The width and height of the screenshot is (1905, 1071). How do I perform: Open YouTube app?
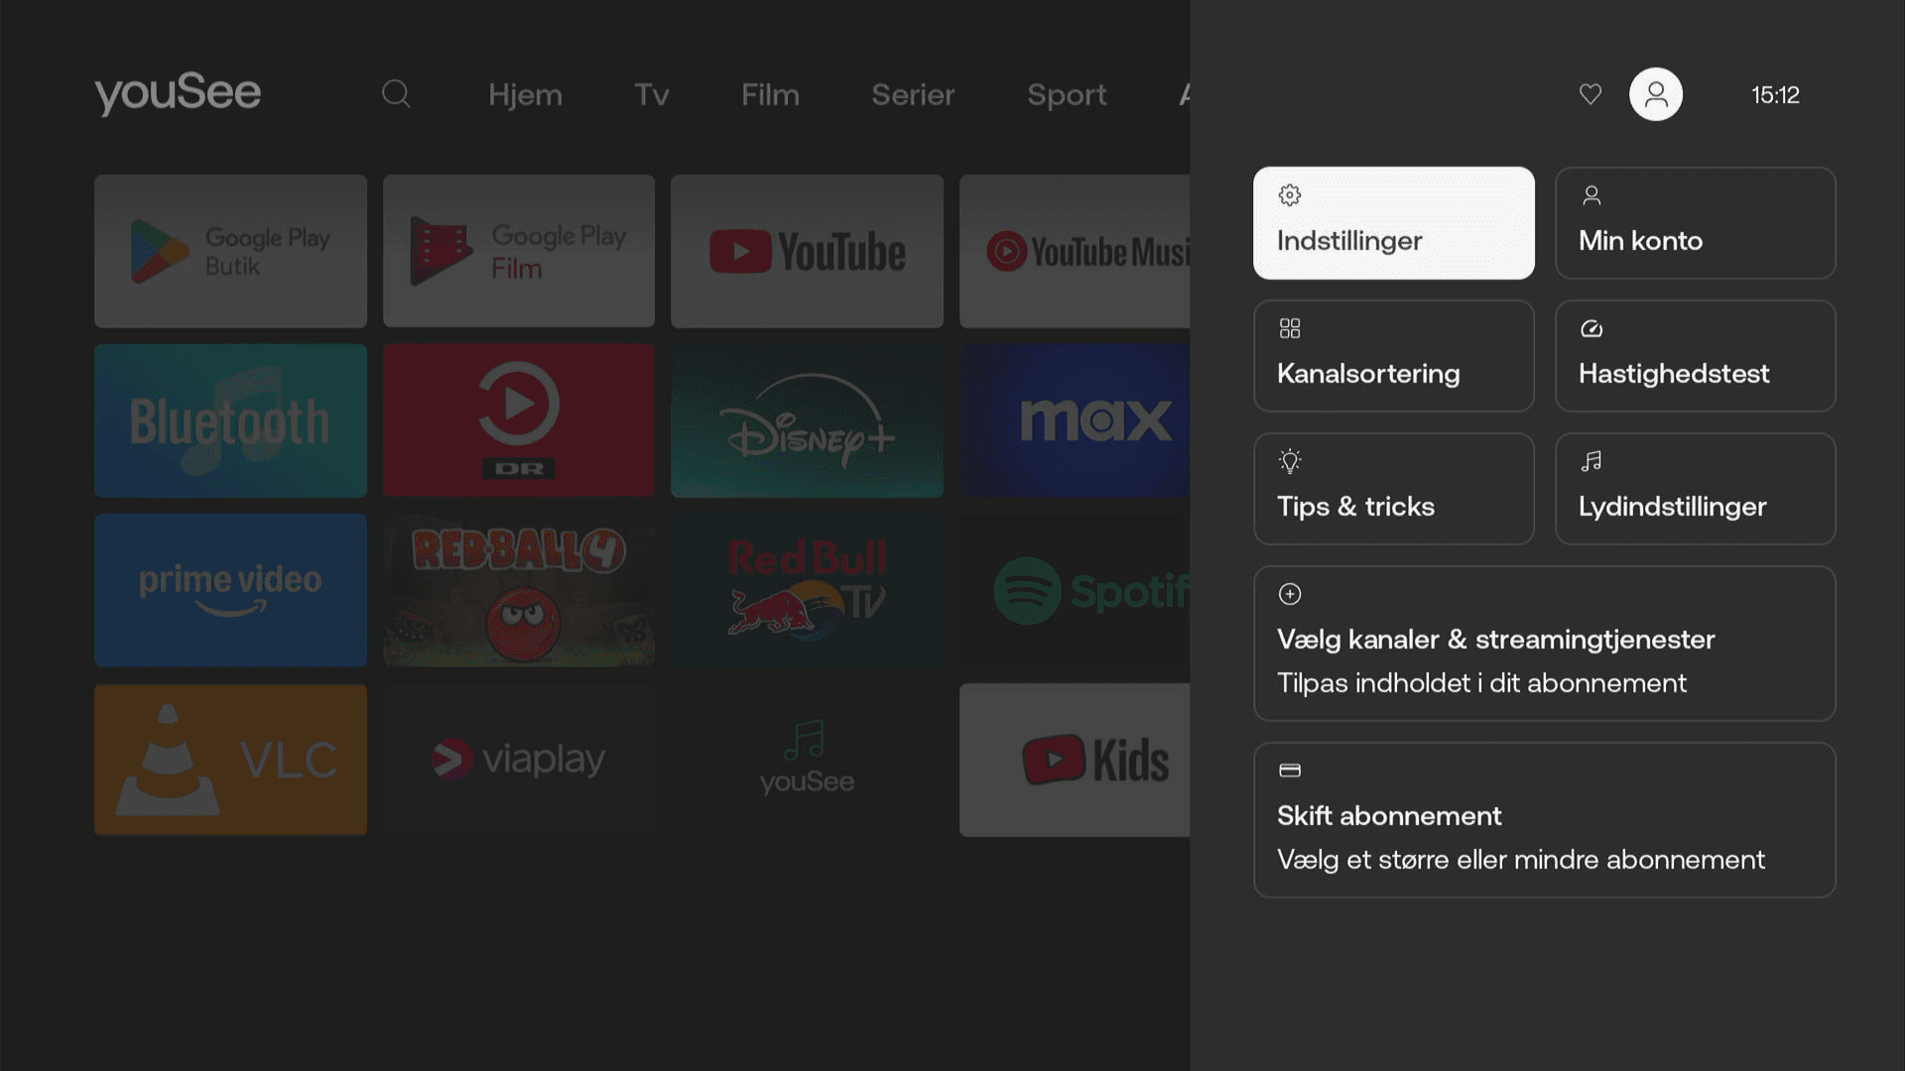(808, 251)
